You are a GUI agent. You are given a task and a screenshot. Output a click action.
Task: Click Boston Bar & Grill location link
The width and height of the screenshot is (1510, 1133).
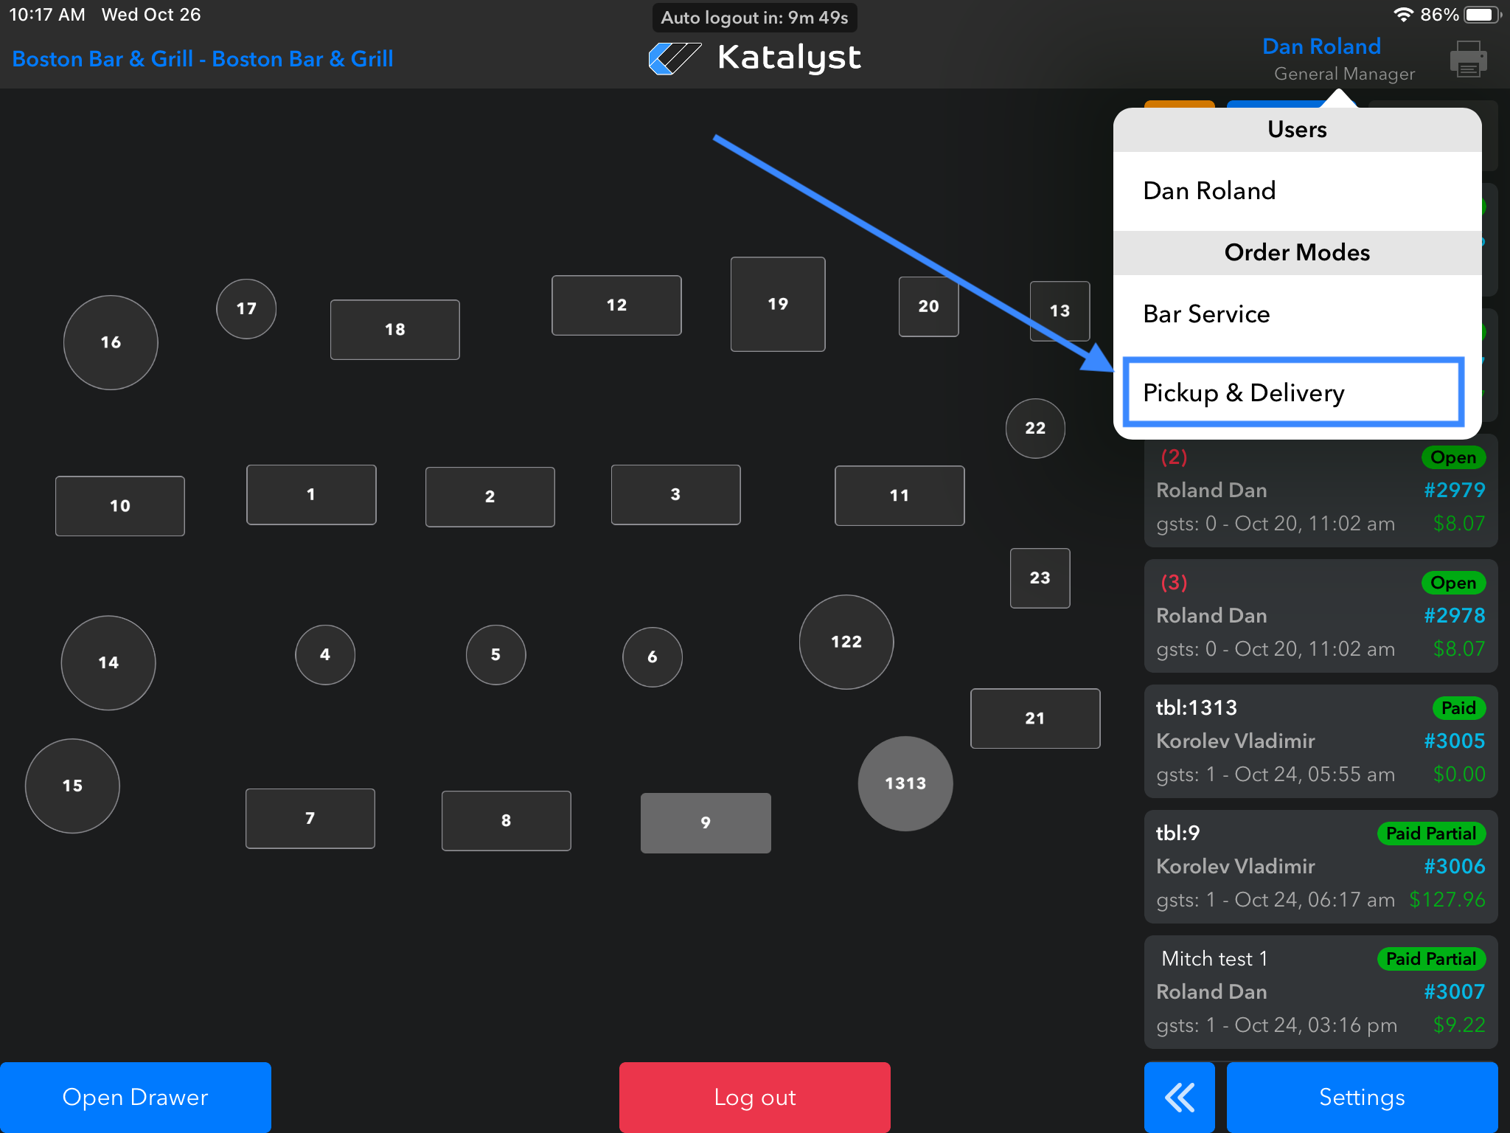pos(202,59)
